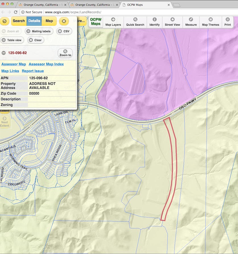Screen dimensions: 238x254
Task: Launch Street View tool
Action: (172, 22)
